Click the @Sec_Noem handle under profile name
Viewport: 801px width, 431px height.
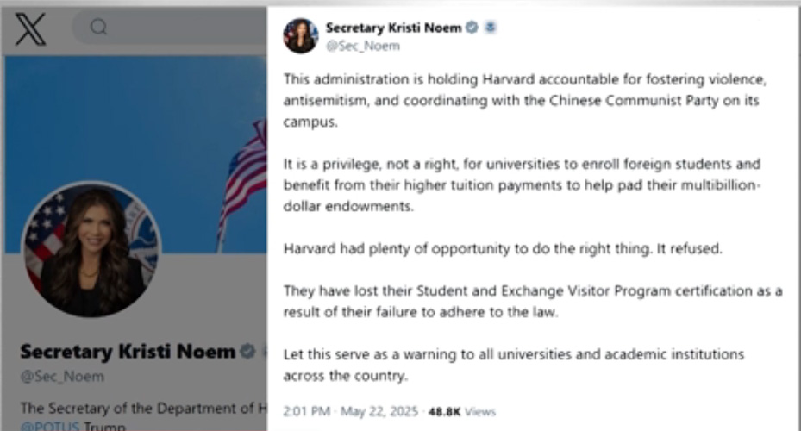tap(62, 377)
